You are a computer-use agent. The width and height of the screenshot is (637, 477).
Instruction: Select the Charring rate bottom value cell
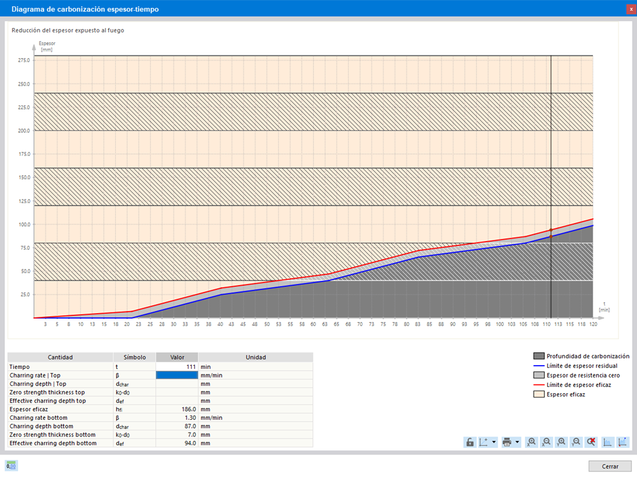(177, 418)
